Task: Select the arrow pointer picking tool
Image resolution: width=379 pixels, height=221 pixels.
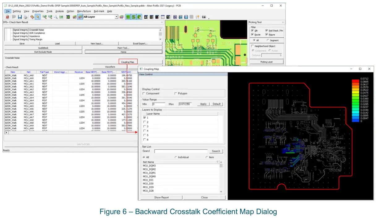Action: [x=38, y=17]
